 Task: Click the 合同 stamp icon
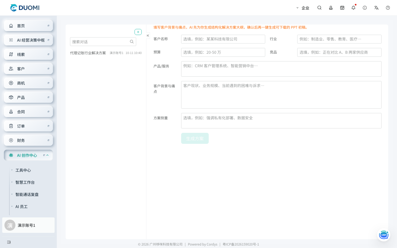point(11,112)
